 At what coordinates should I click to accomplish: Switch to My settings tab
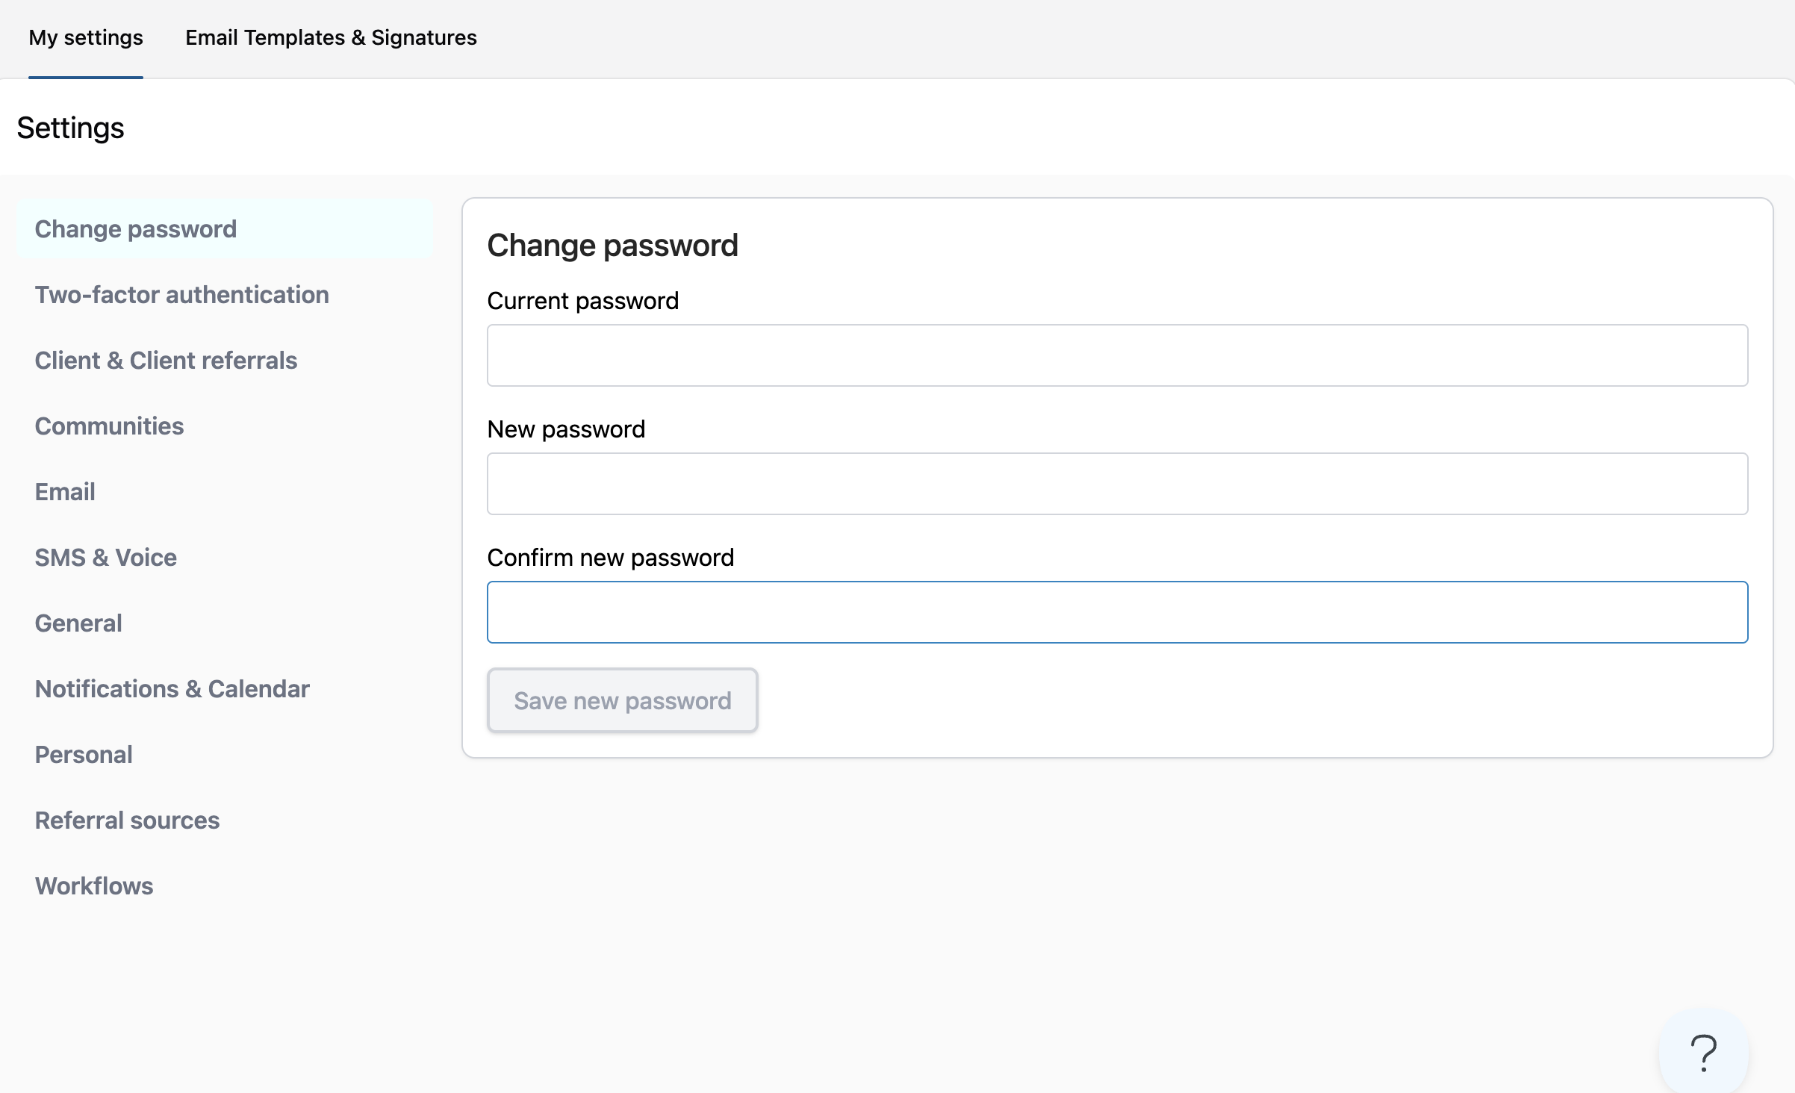tap(86, 38)
